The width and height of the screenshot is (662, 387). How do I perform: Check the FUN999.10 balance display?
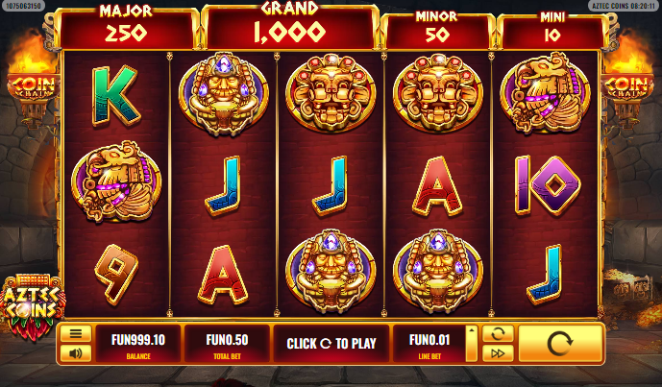138,344
